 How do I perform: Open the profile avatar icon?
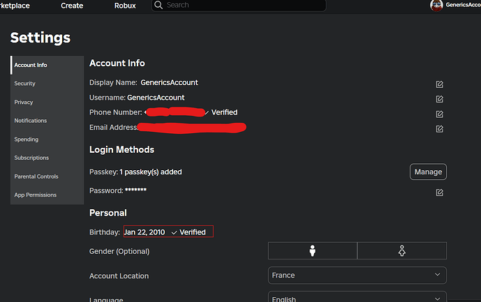pyautogui.click(x=436, y=6)
